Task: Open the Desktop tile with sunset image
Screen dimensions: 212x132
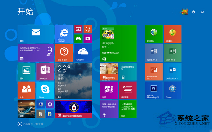Action: pos(26,109)
